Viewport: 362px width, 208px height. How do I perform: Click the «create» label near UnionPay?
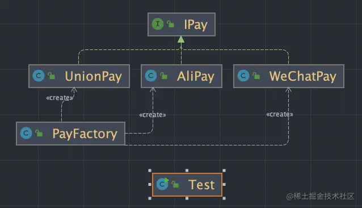[60, 98]
